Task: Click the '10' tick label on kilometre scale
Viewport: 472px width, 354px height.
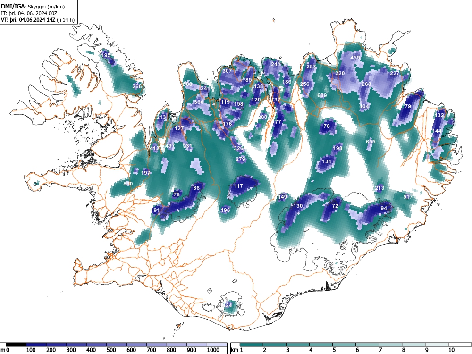Action: coord(451,350)
